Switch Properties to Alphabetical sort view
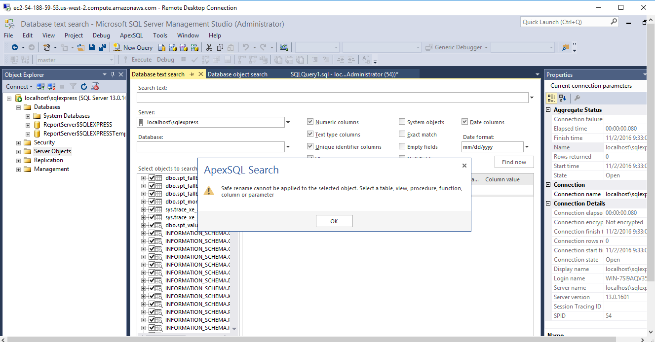This screenshot has height=342, width=655. (563, 98)
